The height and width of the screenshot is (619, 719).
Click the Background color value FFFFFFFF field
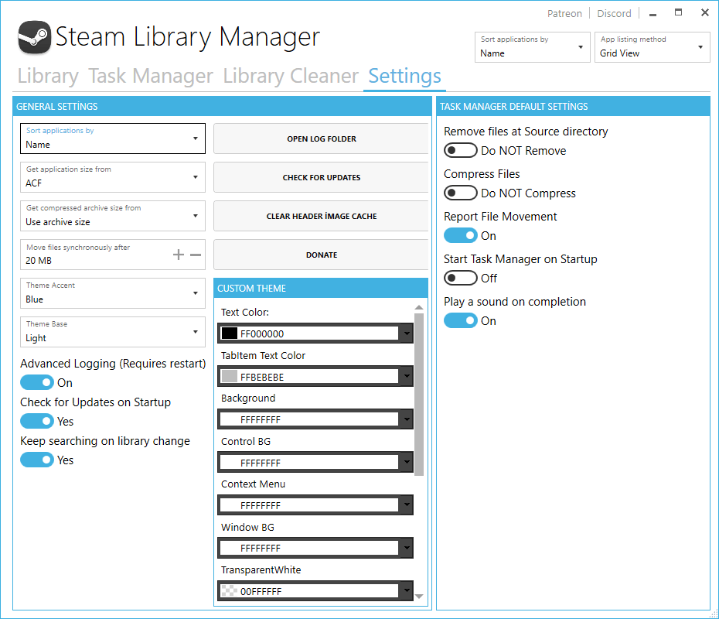[x=309, y=419]
